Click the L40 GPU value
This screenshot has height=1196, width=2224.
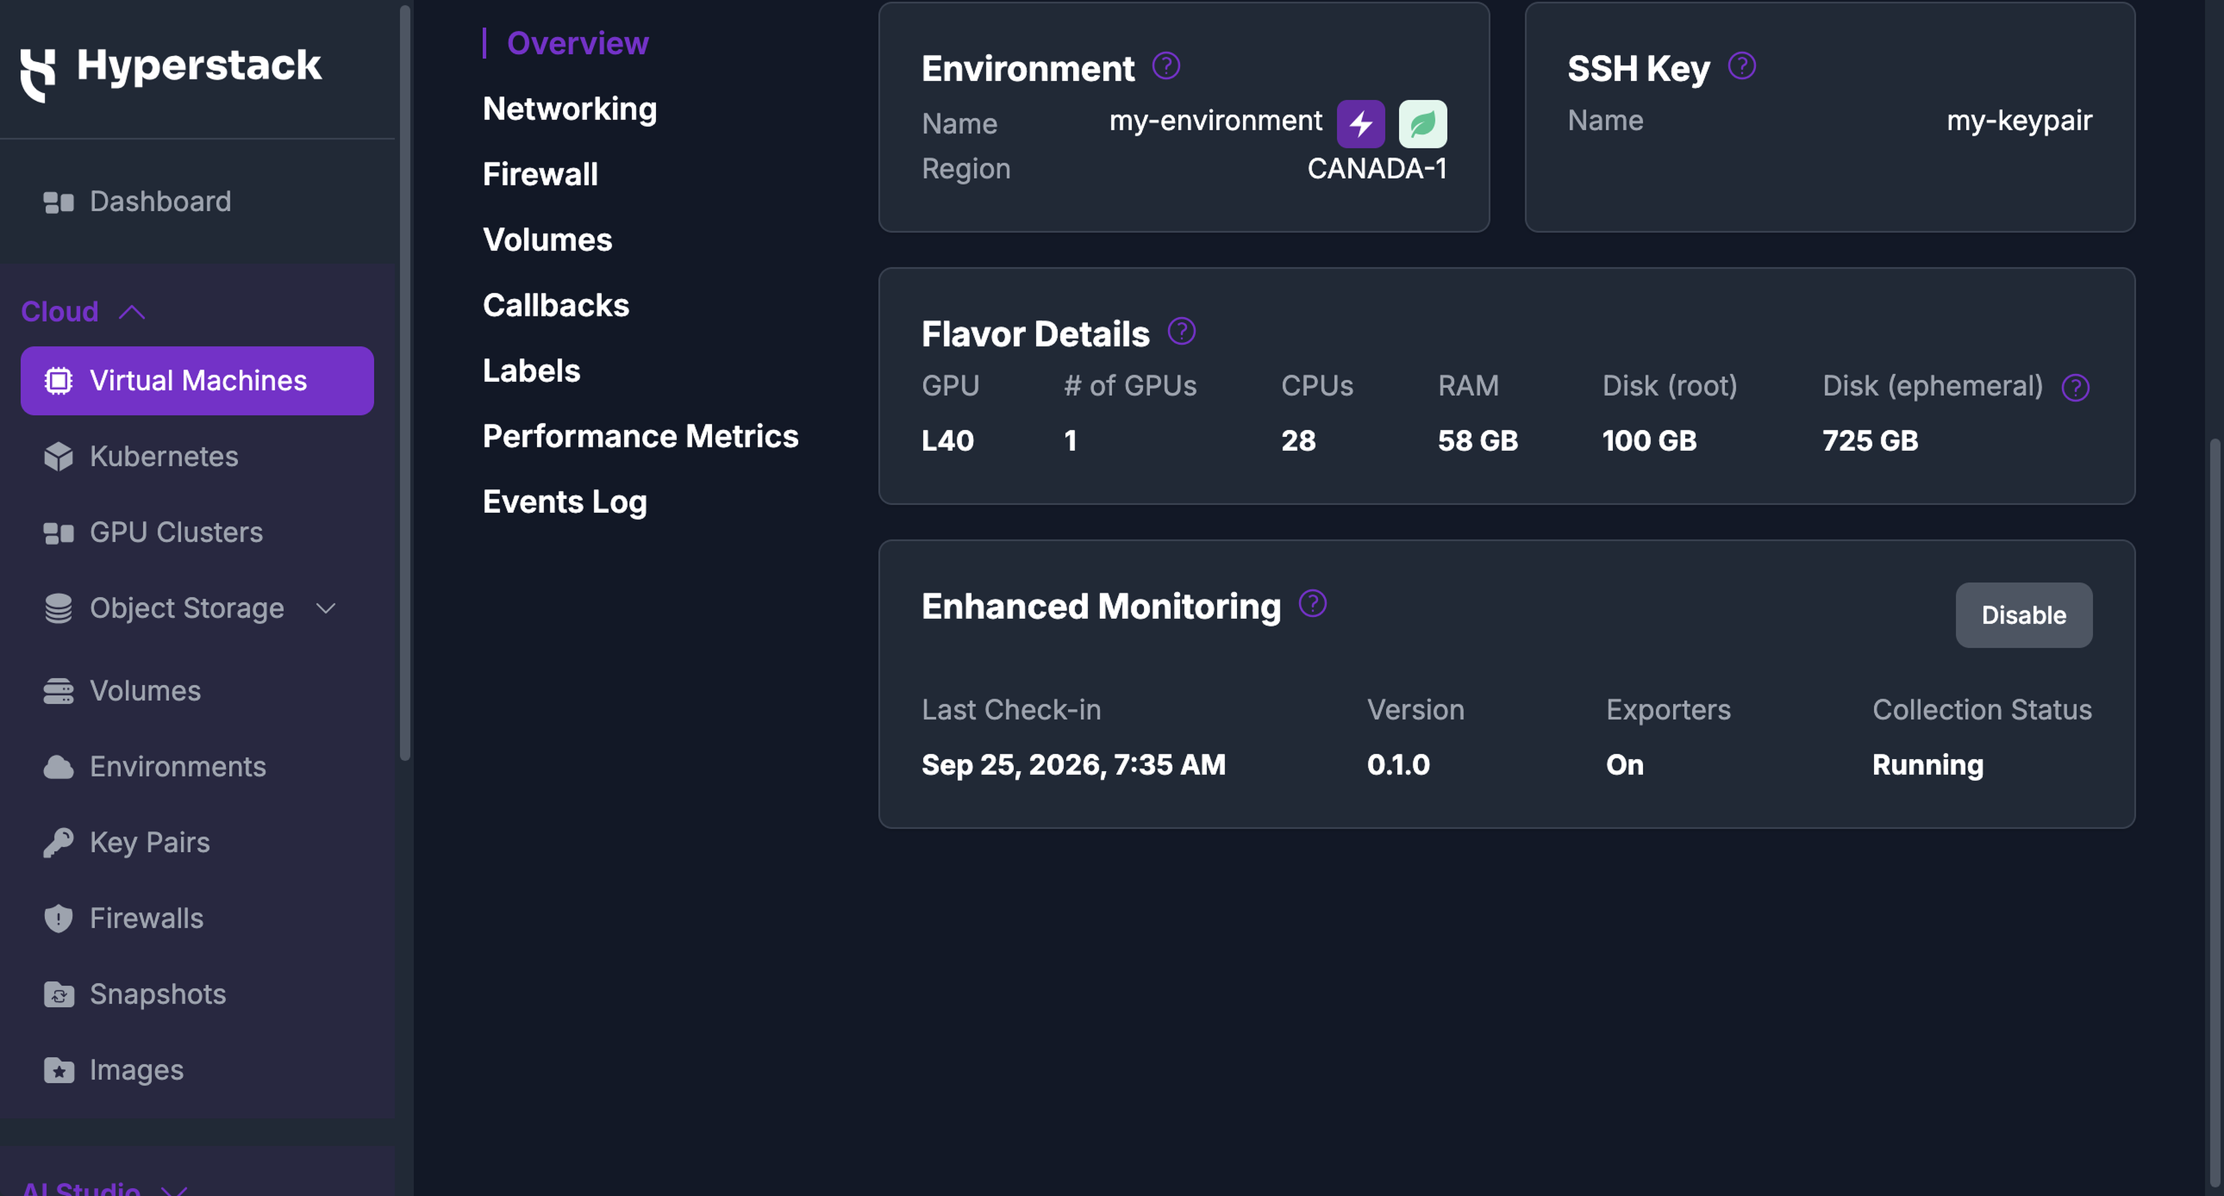[947, 441]
